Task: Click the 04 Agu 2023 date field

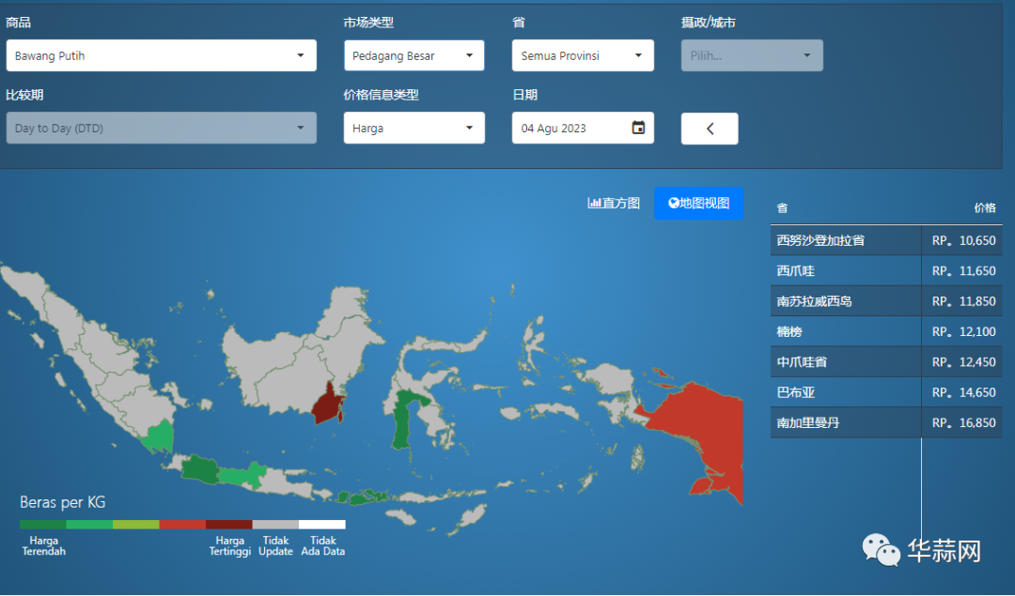Action: pos(583,128)
